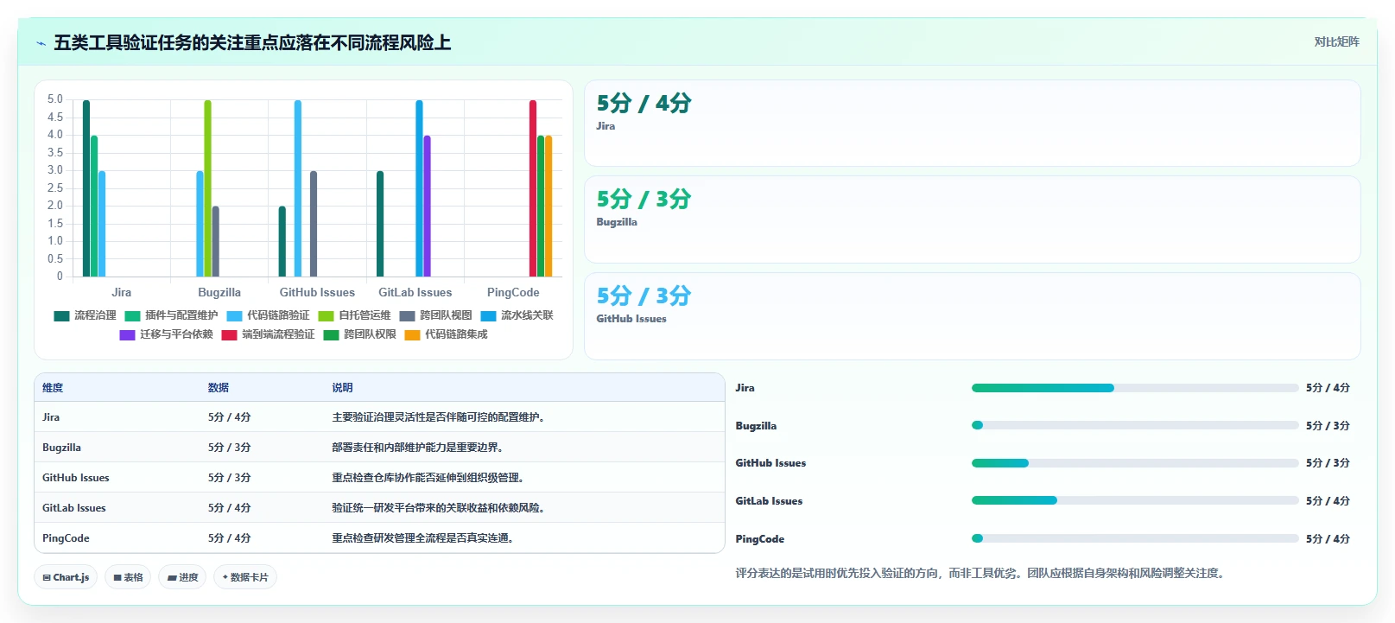1395x623 pixels.
Task: Click the 维度 column header
Action: [53, 388]
